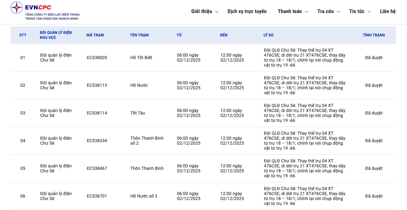407x210 pixels.
Task: Go to Dịch vụ trực tuyến page
Action: (x=247, y=12)
